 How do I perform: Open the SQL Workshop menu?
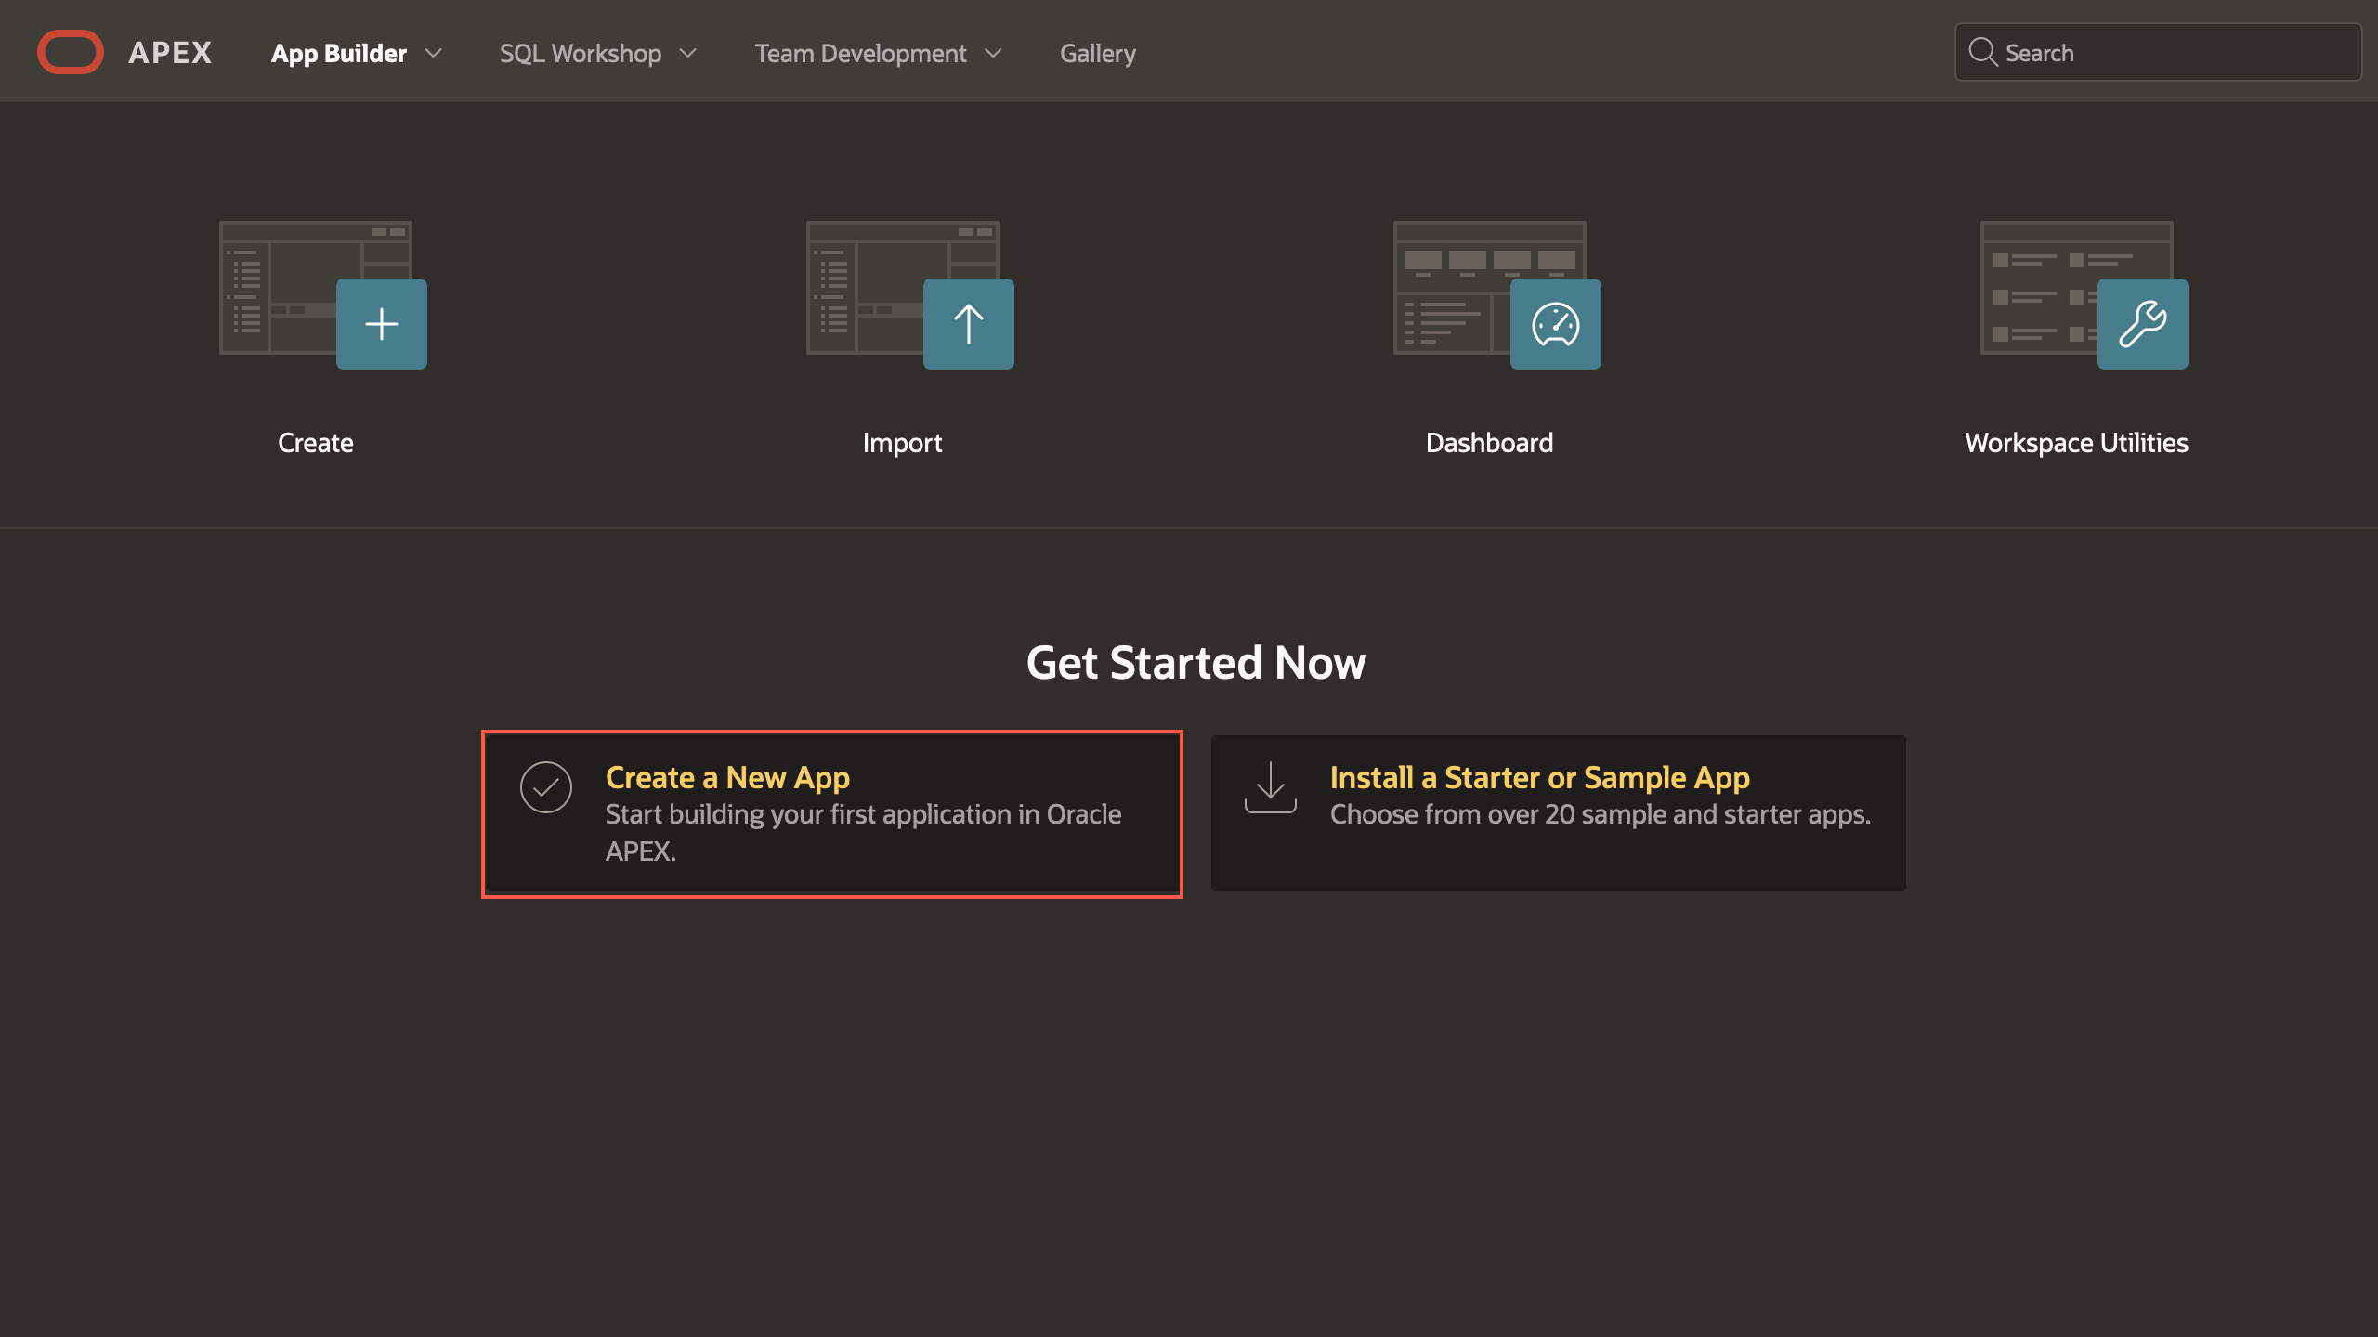581,53
